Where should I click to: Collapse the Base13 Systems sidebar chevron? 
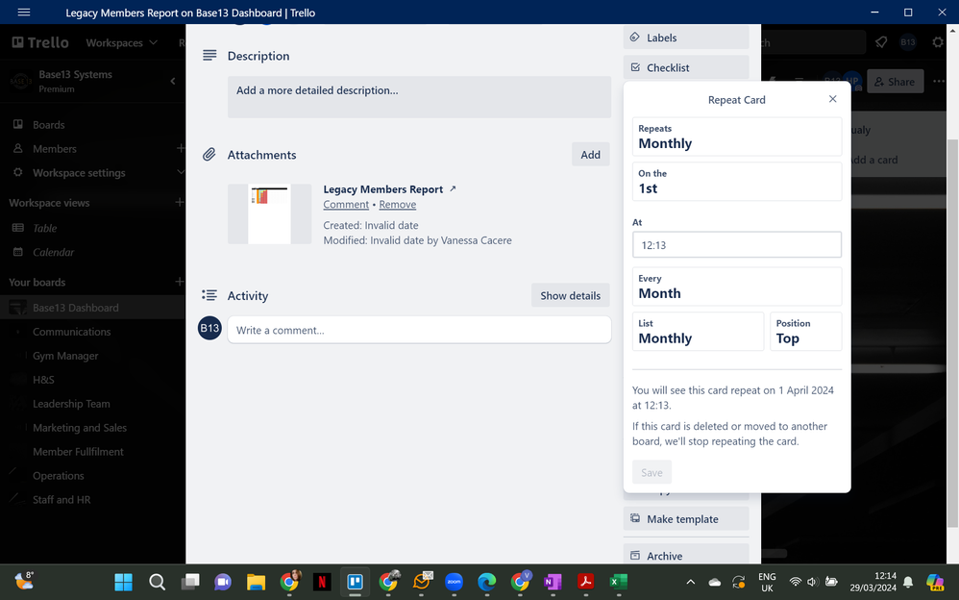[x=173, y=81]
